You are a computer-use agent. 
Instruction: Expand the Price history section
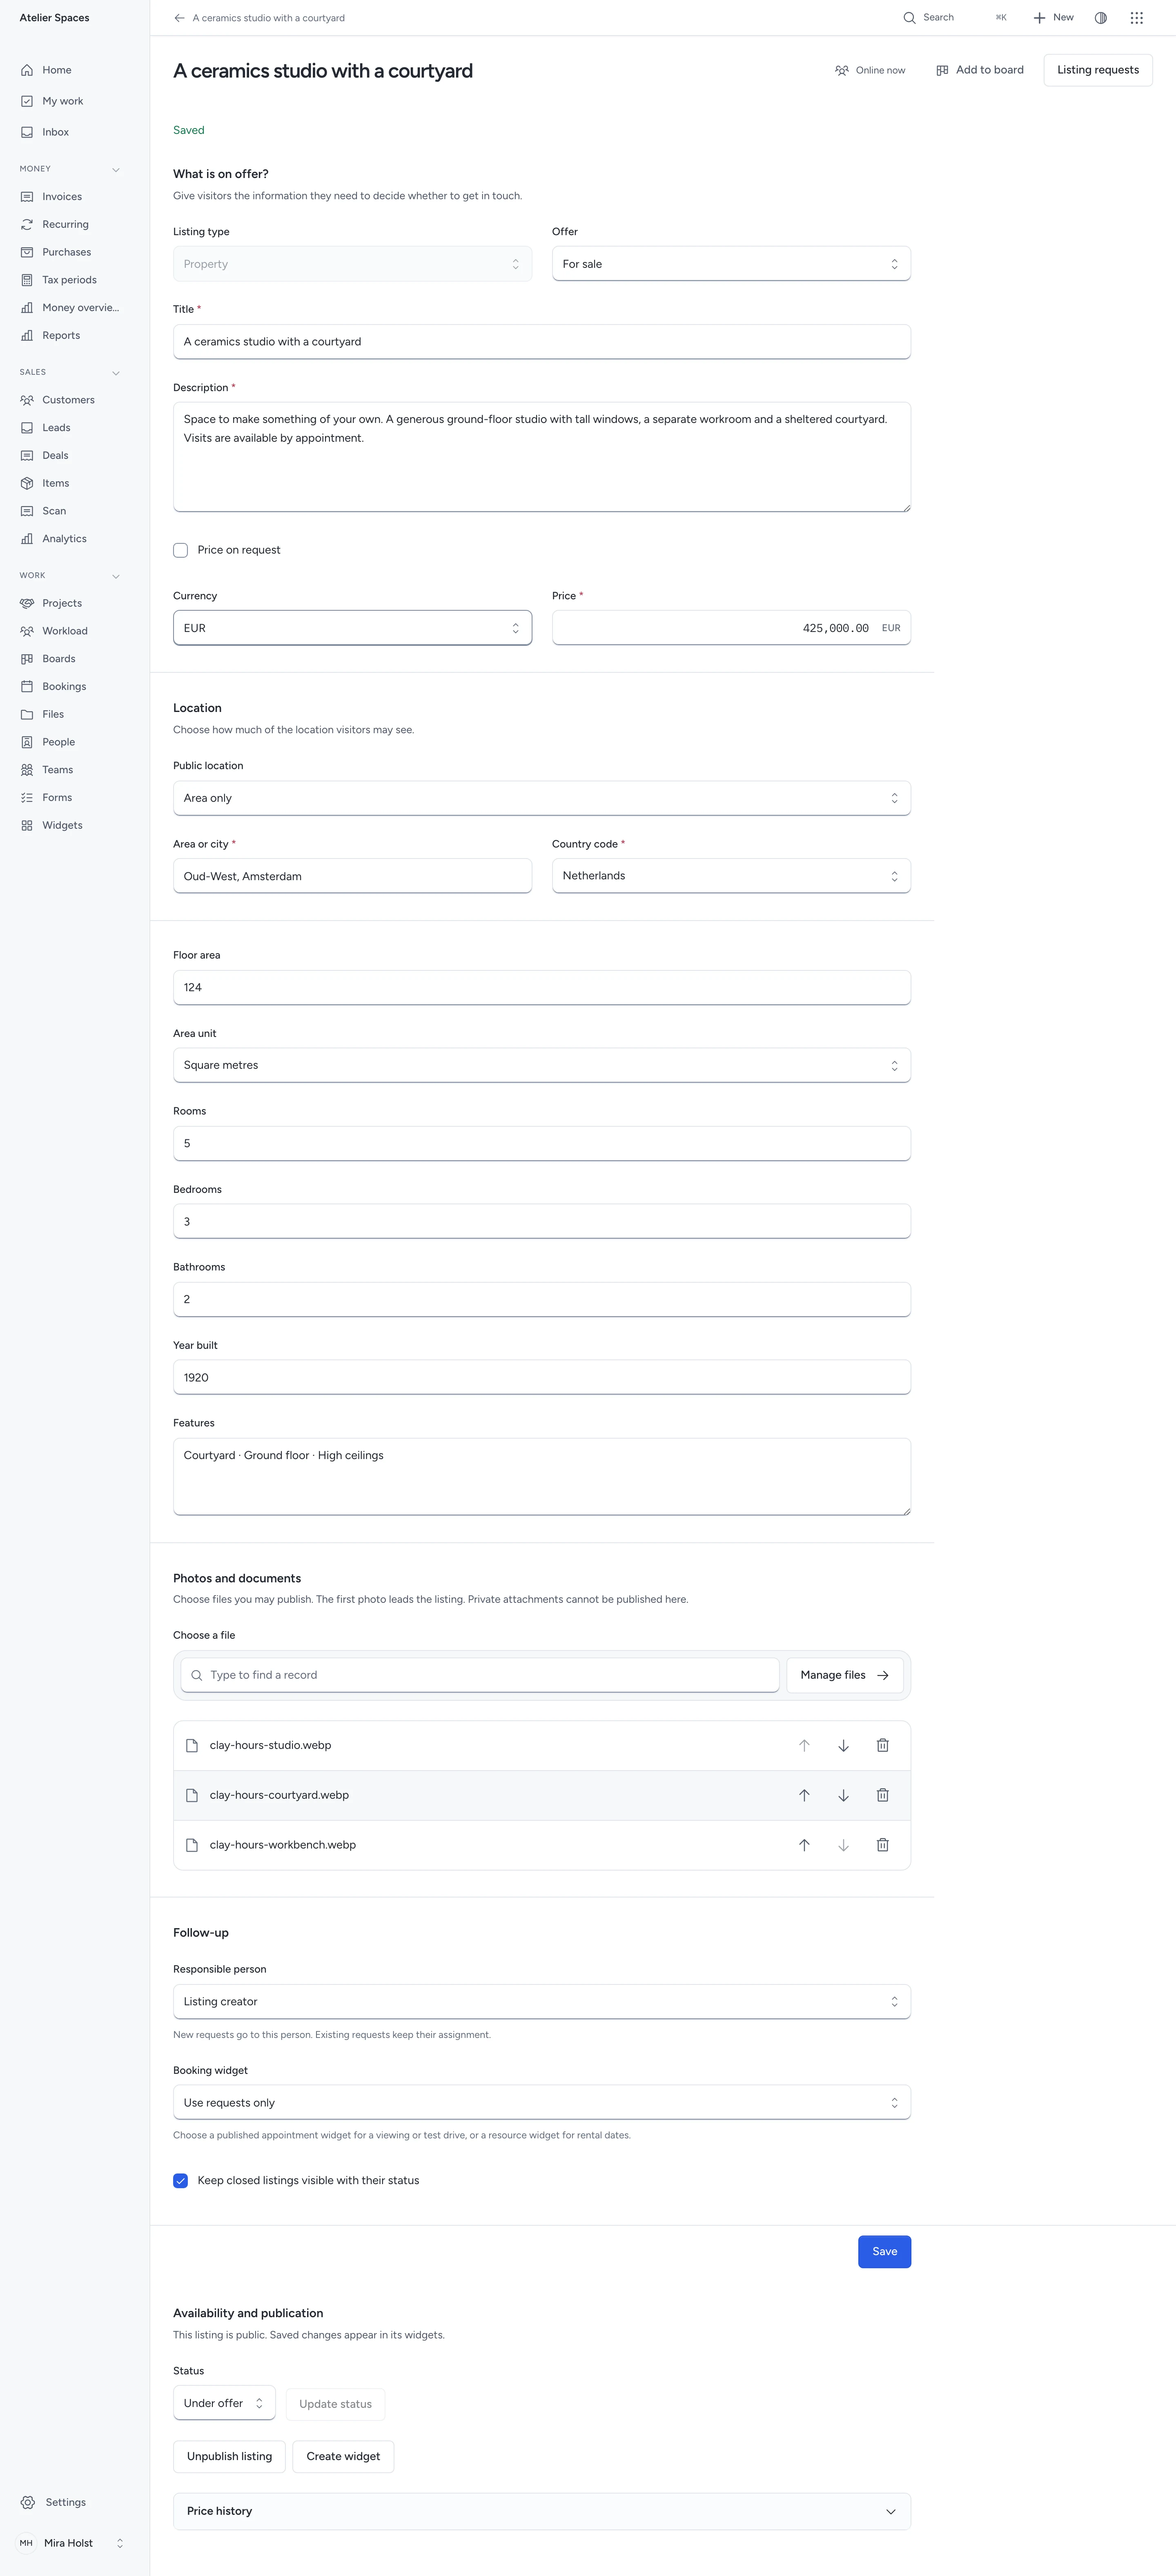point(542,2511)
